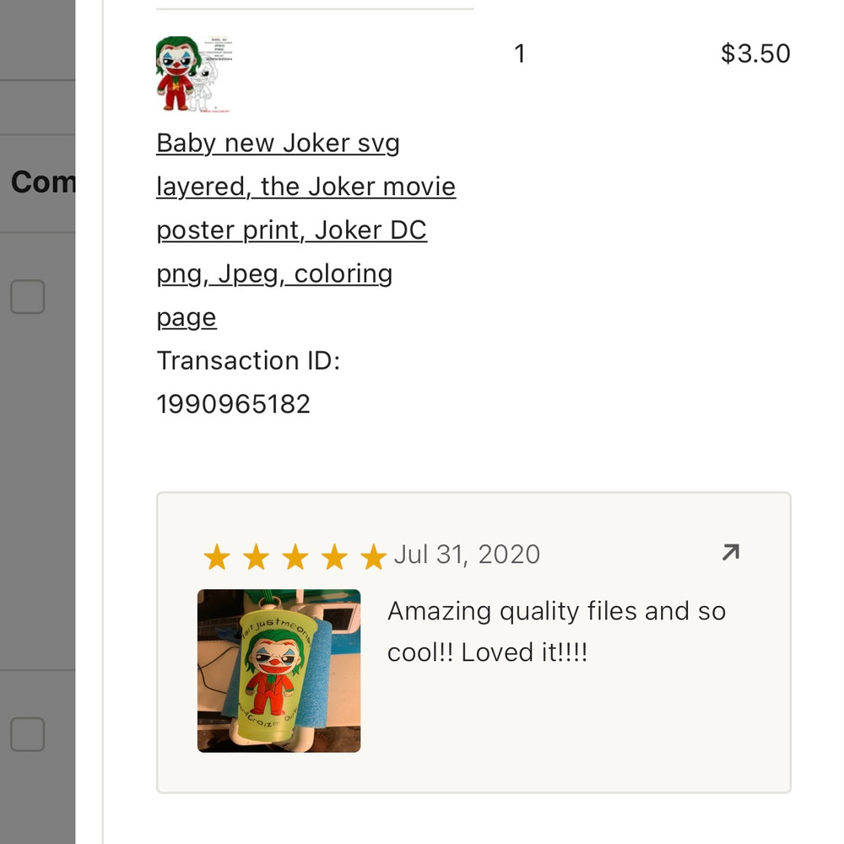Open the review with the arrow icon
The image size is (844, 844).
(731, 553)
